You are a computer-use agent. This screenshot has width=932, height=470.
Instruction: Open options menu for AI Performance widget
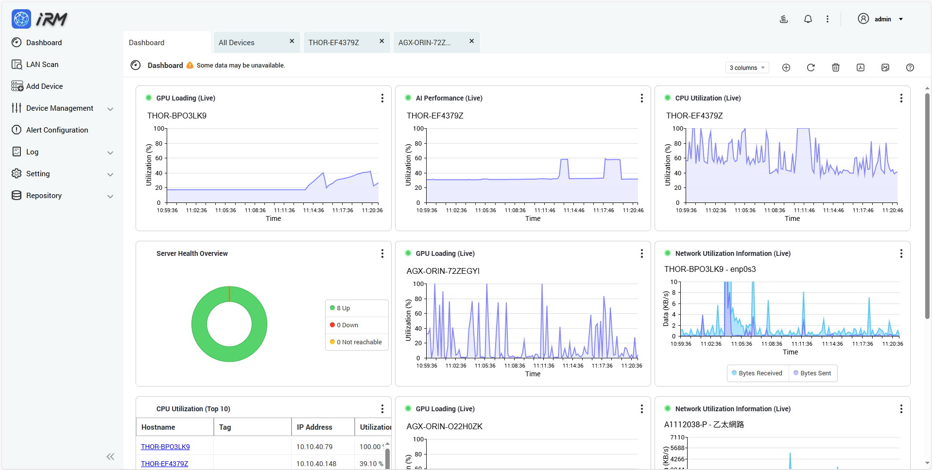(x=642, y=98)
